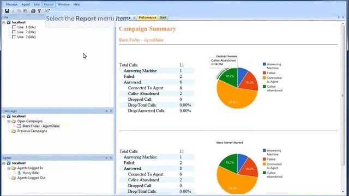Open the Line menu
This screenshot has width=349, height=196.
37,4
